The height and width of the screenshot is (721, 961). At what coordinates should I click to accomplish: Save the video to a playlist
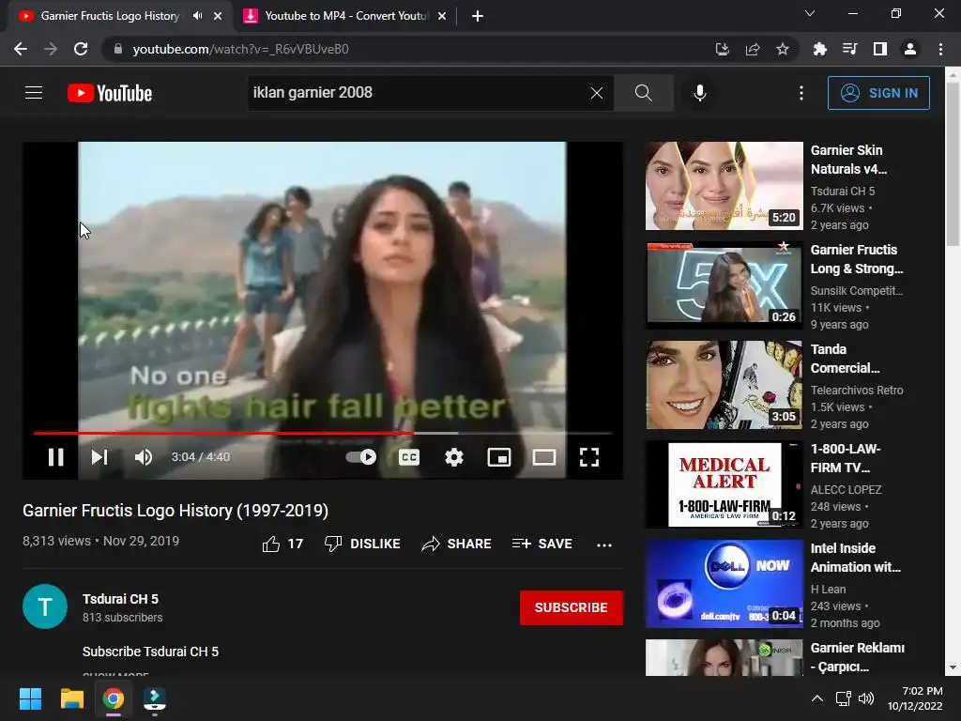pyautogui.click(x=542, y=544)
